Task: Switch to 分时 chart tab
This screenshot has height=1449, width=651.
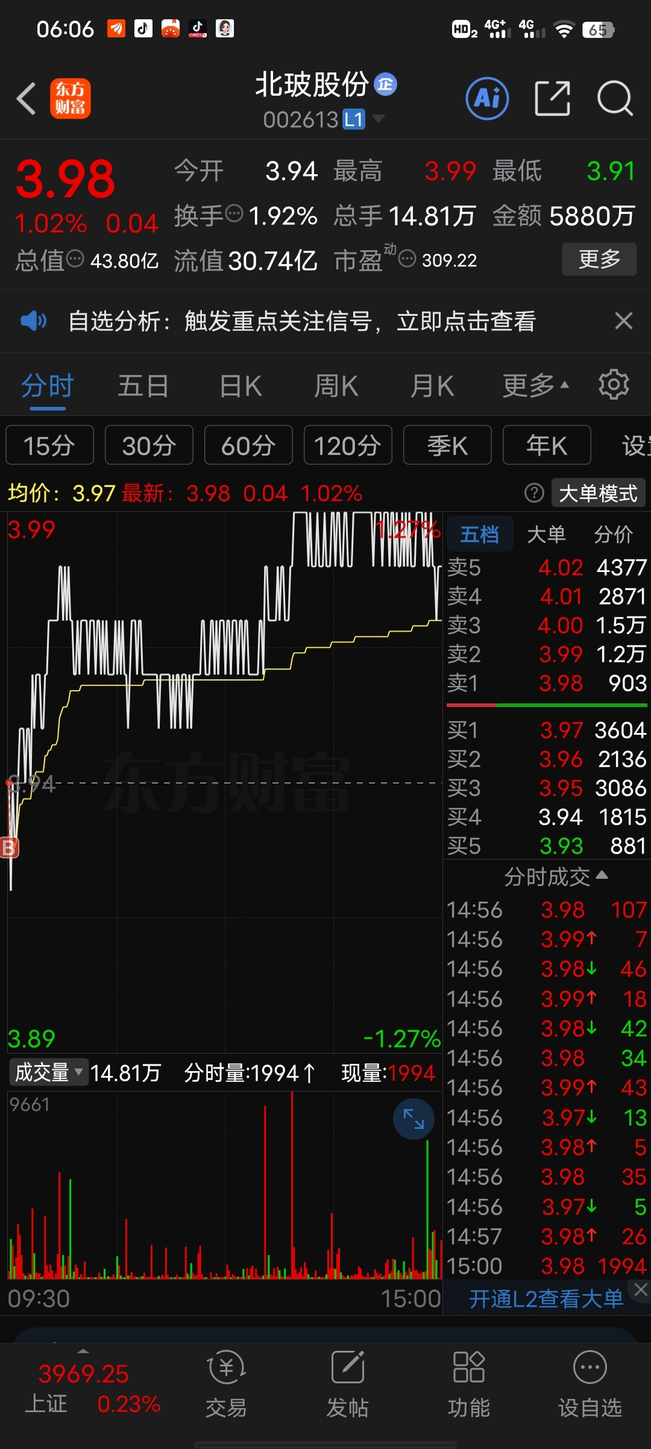Action: pos(48,386)
